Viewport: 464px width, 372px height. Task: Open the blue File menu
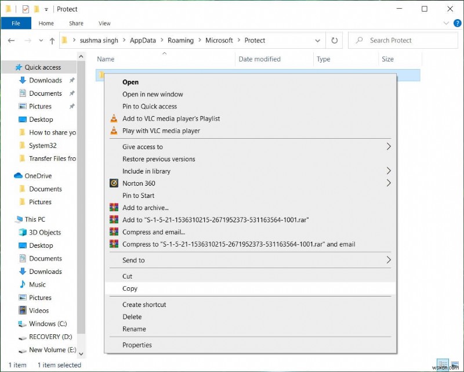click(16, 23)
